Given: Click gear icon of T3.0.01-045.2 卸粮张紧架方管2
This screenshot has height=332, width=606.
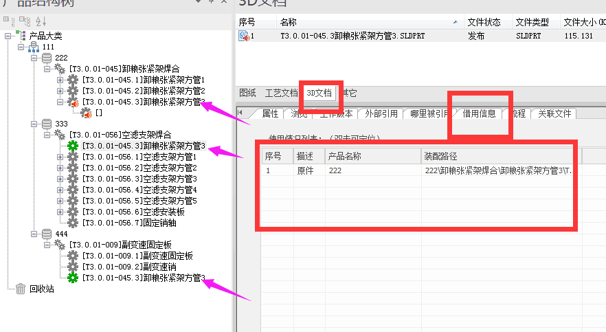Looking at the screenshot, I should pos(73,91).
